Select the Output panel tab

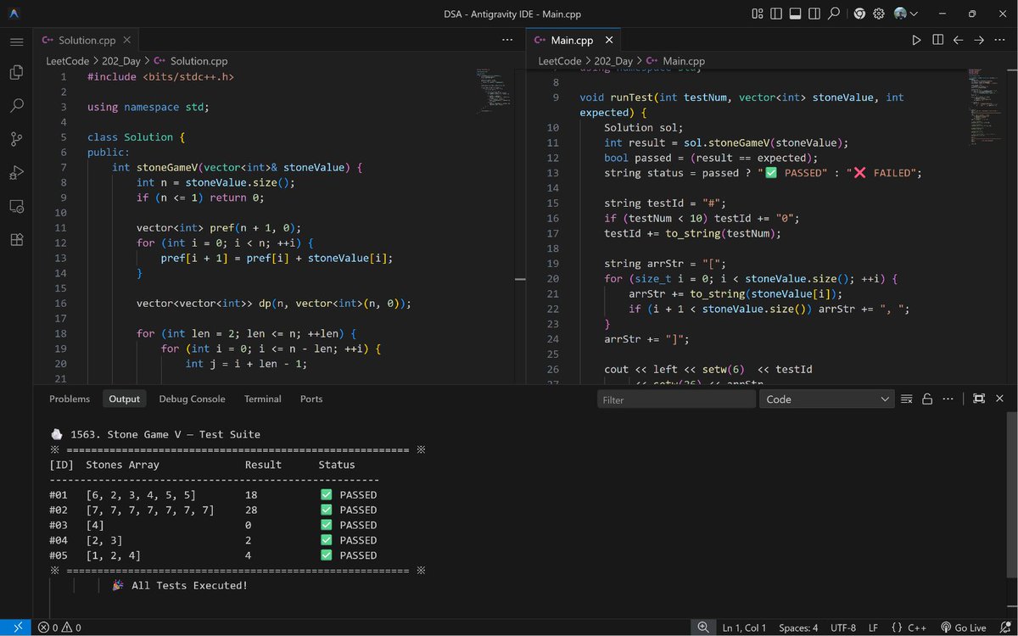124,399
